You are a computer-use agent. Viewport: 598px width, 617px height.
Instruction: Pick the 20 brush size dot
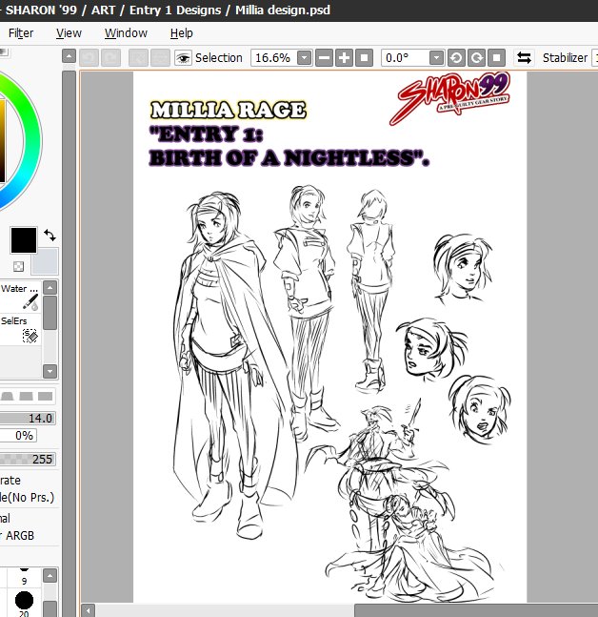coord(25,602)
